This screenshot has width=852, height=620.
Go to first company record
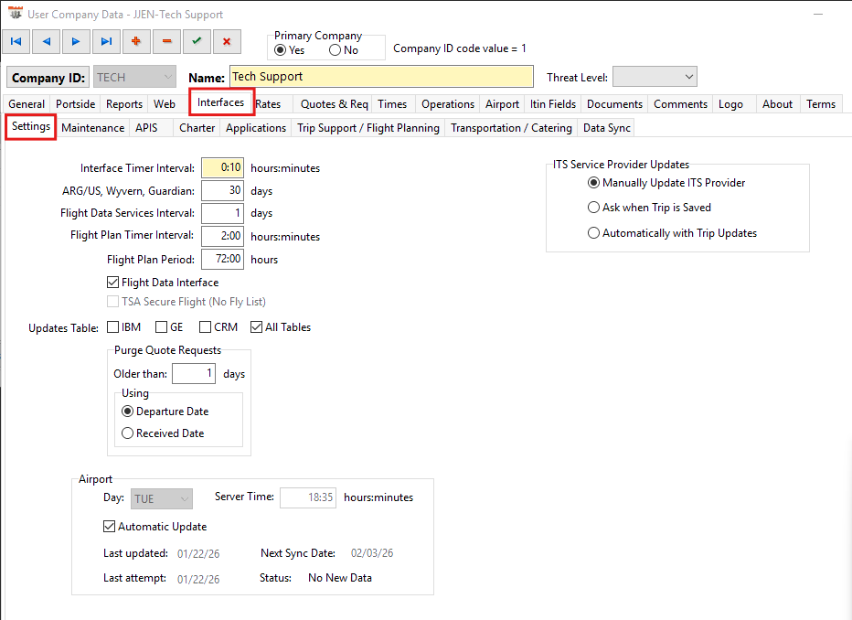pyautogui.click(x=16, y=41)
